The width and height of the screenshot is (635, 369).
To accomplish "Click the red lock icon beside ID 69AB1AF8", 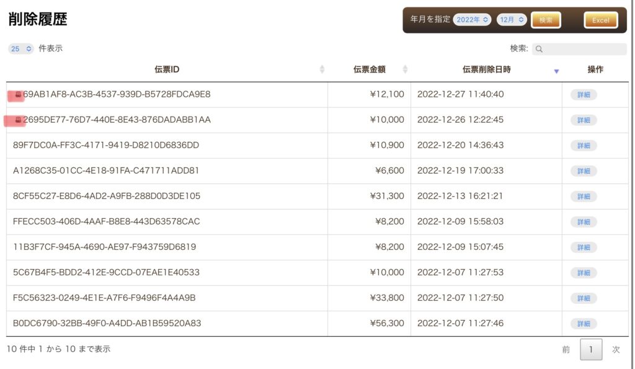I will [18, 94].
